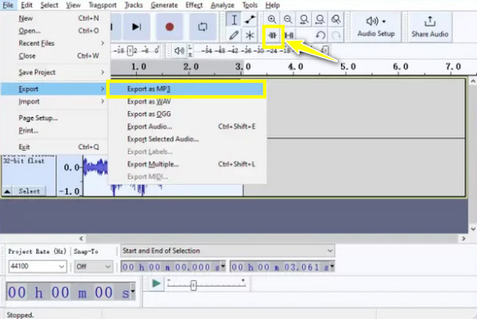The width and height of the screenshot is (477, 319).
Task: Click horizontal scrollbar right arrow
Action: click(x=463, y=239)
